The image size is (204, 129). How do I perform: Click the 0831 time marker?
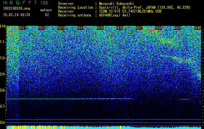click(22, 28)
